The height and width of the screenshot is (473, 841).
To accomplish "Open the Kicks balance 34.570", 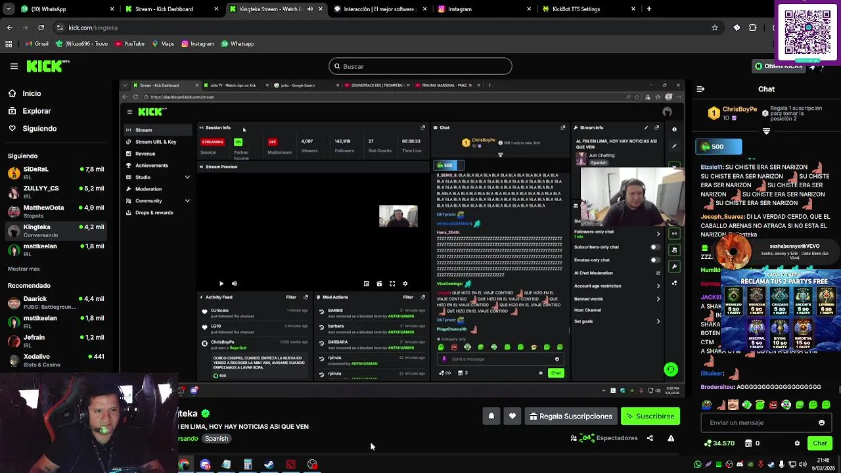I will [x=719, y=443].
